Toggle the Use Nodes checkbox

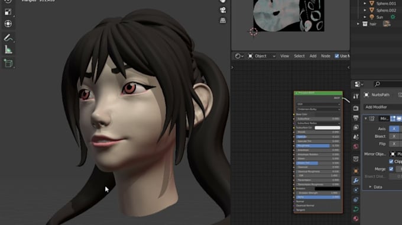[x=337, y=56]
